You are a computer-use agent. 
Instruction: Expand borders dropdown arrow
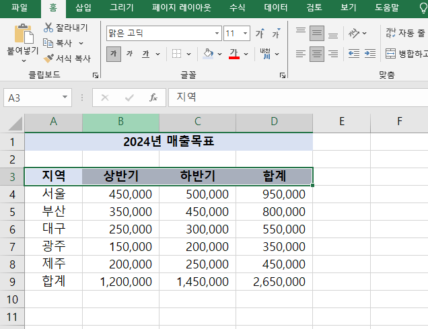click(188, 54)
